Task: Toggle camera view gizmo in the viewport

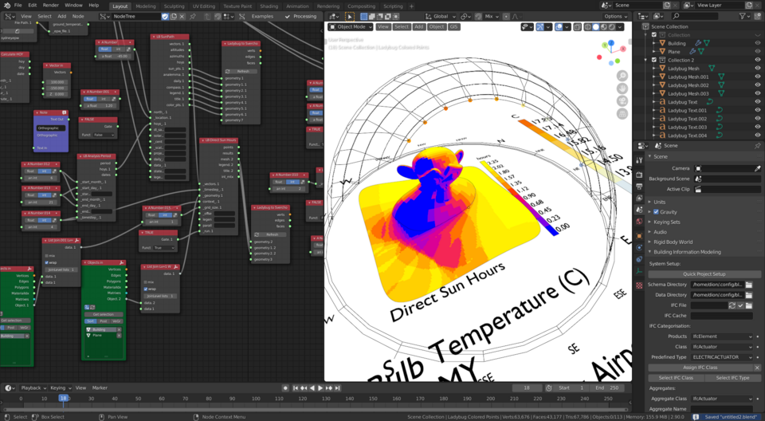Action: click(x=622, y=101)
